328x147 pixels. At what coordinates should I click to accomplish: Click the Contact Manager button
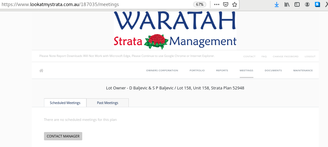(63, 136)
